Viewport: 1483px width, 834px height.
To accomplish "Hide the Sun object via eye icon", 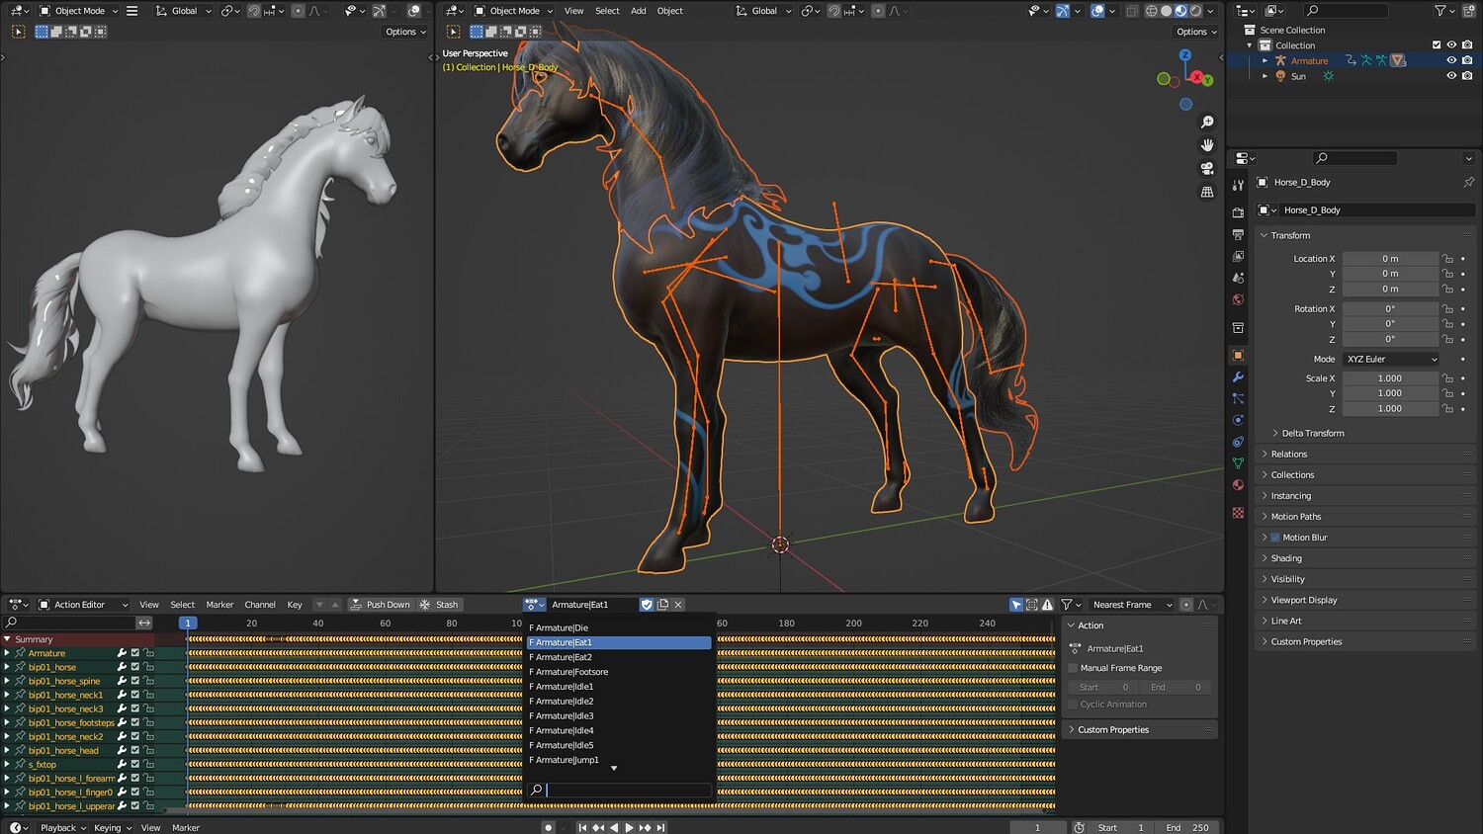I will point(1451,76).
